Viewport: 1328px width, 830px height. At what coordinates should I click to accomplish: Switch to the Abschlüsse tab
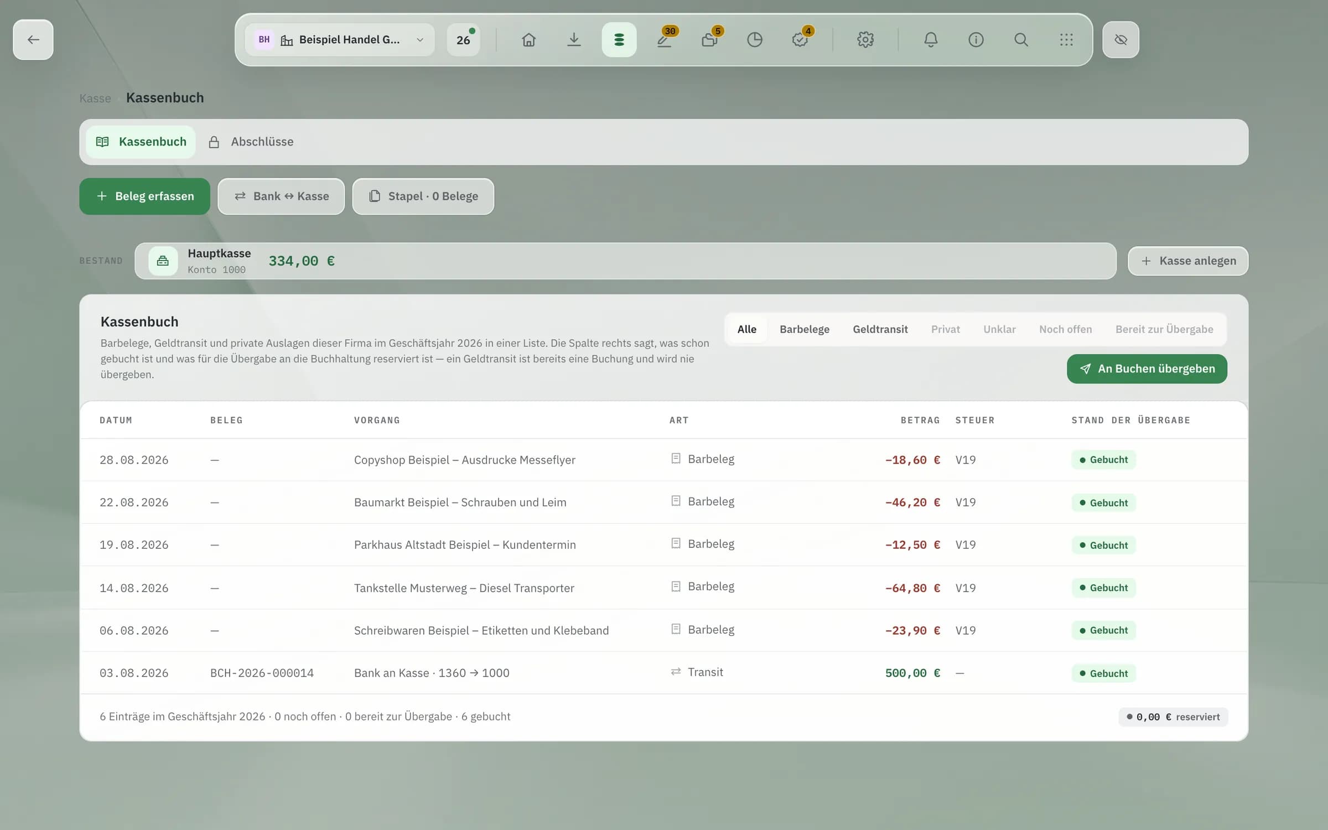pyautogui.click(x=251, y=142)
